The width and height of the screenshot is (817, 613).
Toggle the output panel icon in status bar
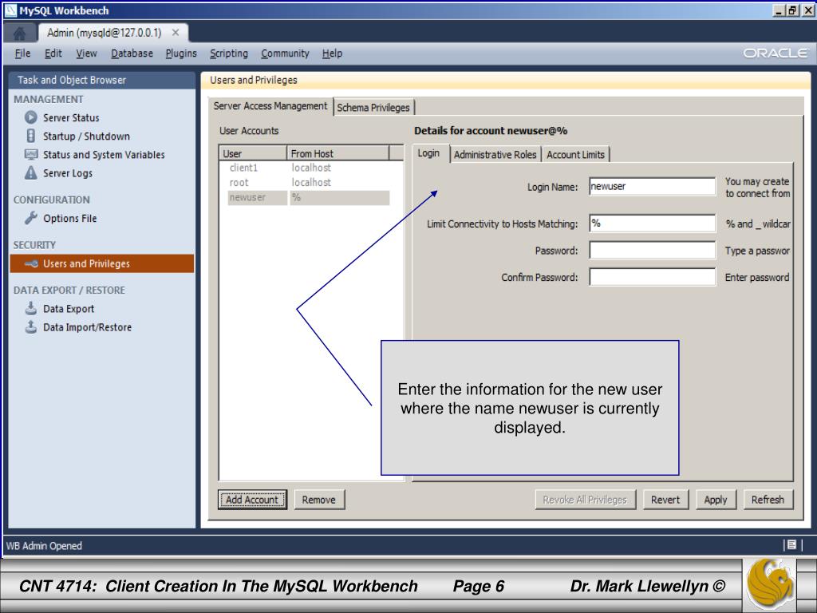tap(791, 544)
